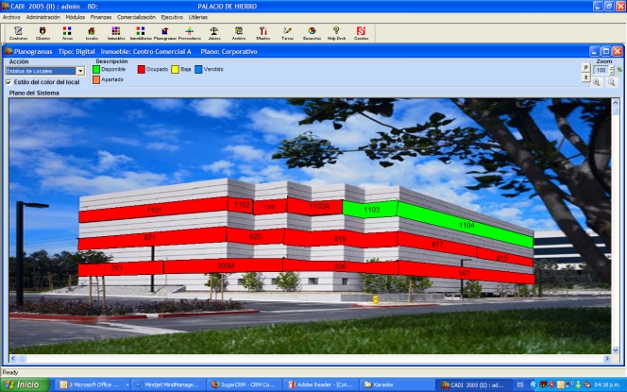
Task: Open the Planogramas toolbar icon
Action: pos(164,33)
